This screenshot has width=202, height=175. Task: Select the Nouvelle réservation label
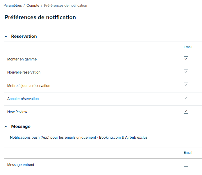[x=24, y=72]
